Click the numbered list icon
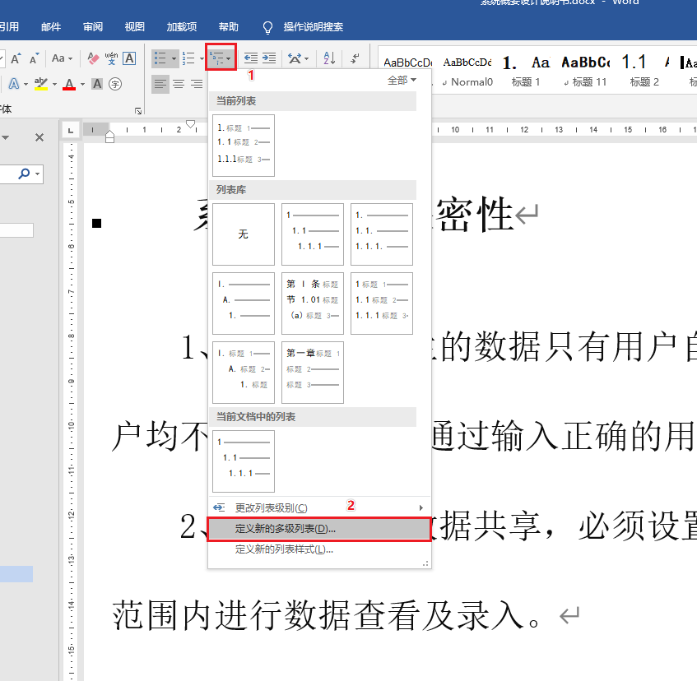Screen dimensions: 697x681 [x=188, y=58]
